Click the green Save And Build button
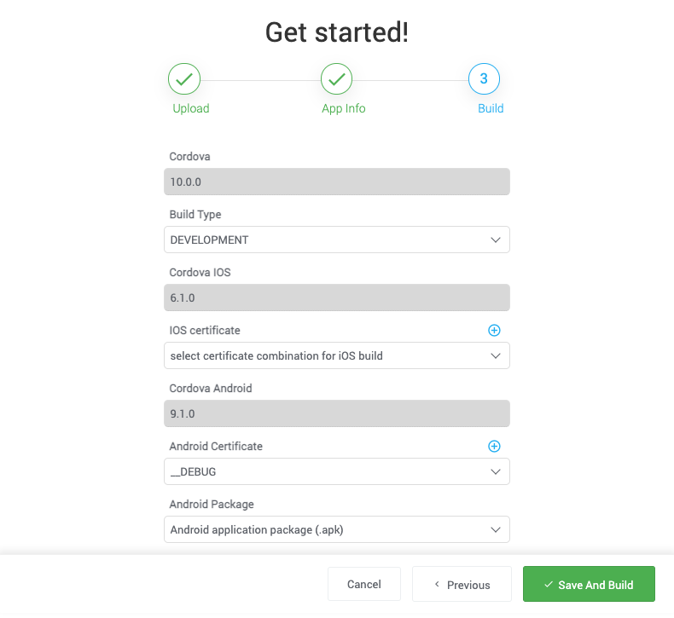The image size is (674, 618). [x=589, y=585]
